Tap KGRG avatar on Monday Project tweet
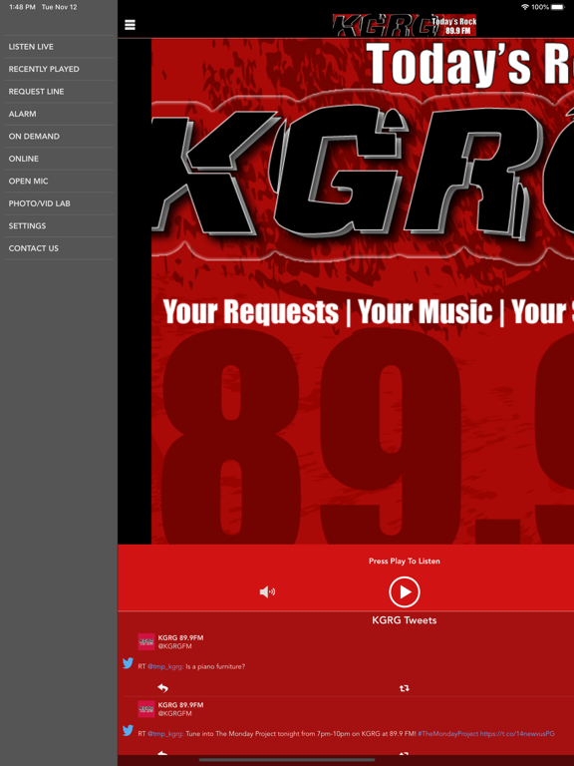This screenshot has width=574, height=766. (x=146, y=709)
